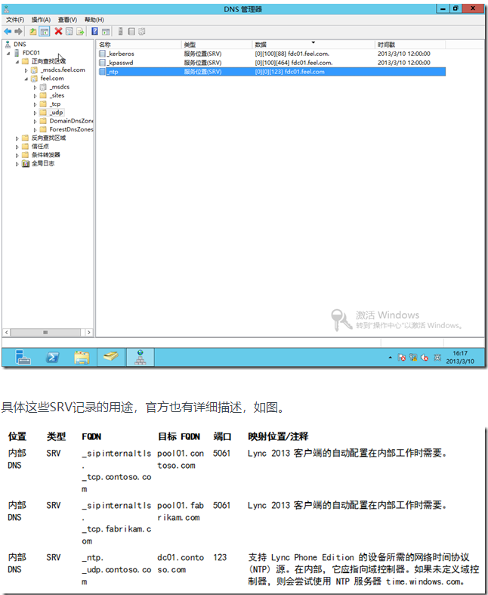Select the feel.com zone in the tree
This screenshot has width=488, height=595.
tap(52, 79)
